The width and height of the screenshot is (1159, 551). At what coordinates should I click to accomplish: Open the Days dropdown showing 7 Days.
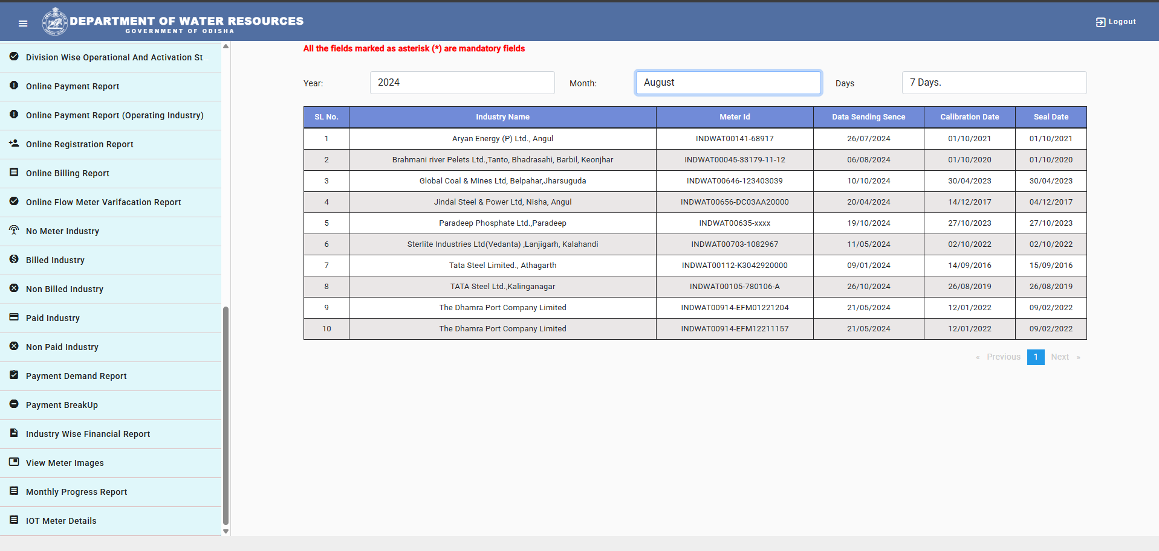[994, 83]
